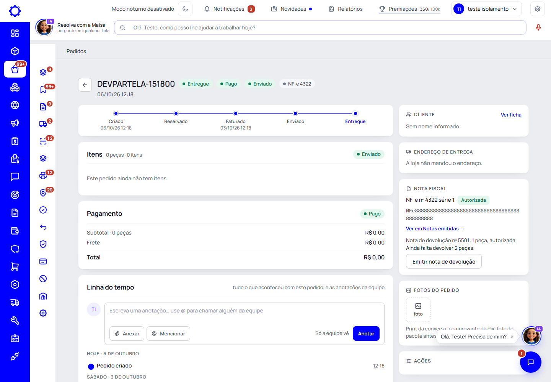Open the plug integrations icon
Image resolution: width=551 pixels, height=382 pixels.
coord(15,356)
